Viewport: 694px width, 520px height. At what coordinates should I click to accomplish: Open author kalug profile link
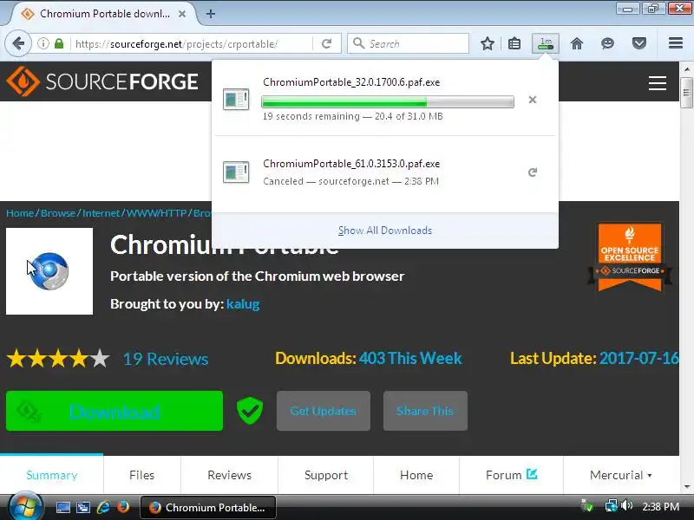point(243,304)
